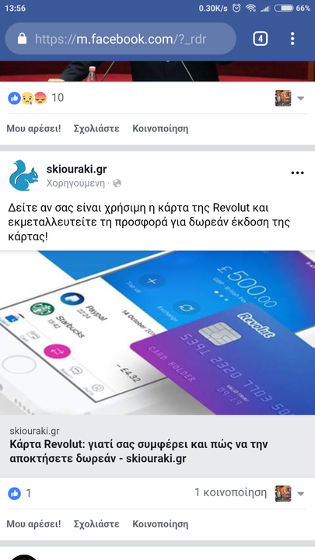Image resolution: width=315 pixels, height=560 pixels.
Task: Open the browser three-dot overflow menu
Action: click(292, 39)
